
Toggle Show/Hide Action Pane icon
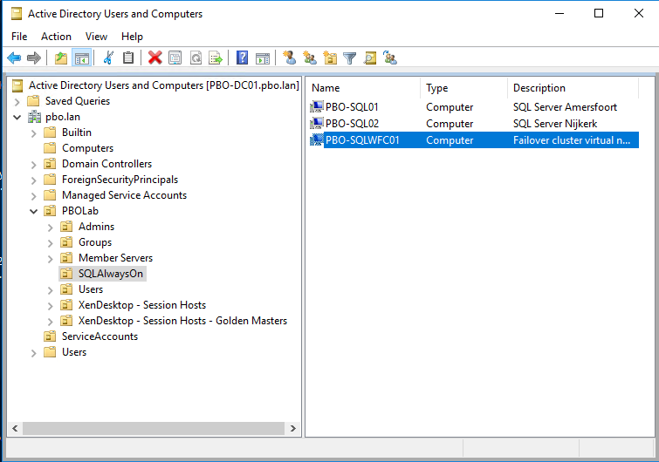pyautogui.click(x=263, y=58)
